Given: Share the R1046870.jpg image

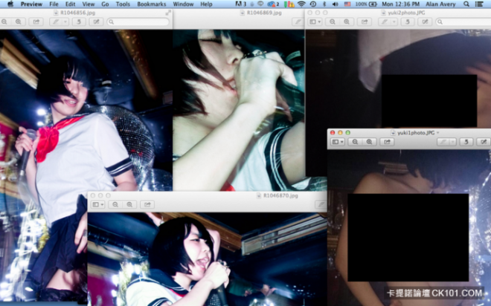Looking at the screenshot, I should tap(147, 204).
